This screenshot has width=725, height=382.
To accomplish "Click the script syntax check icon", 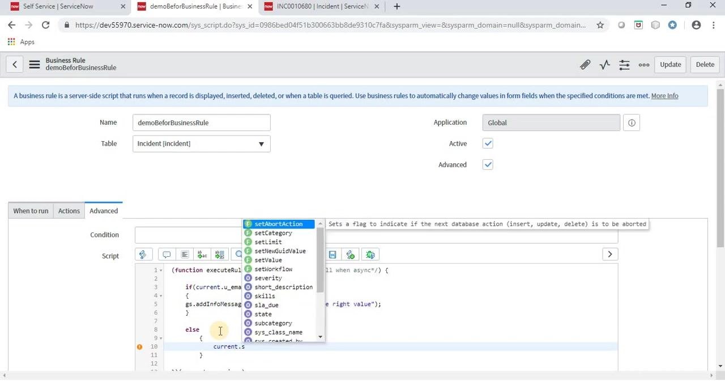I will click(x=351, y=254).
